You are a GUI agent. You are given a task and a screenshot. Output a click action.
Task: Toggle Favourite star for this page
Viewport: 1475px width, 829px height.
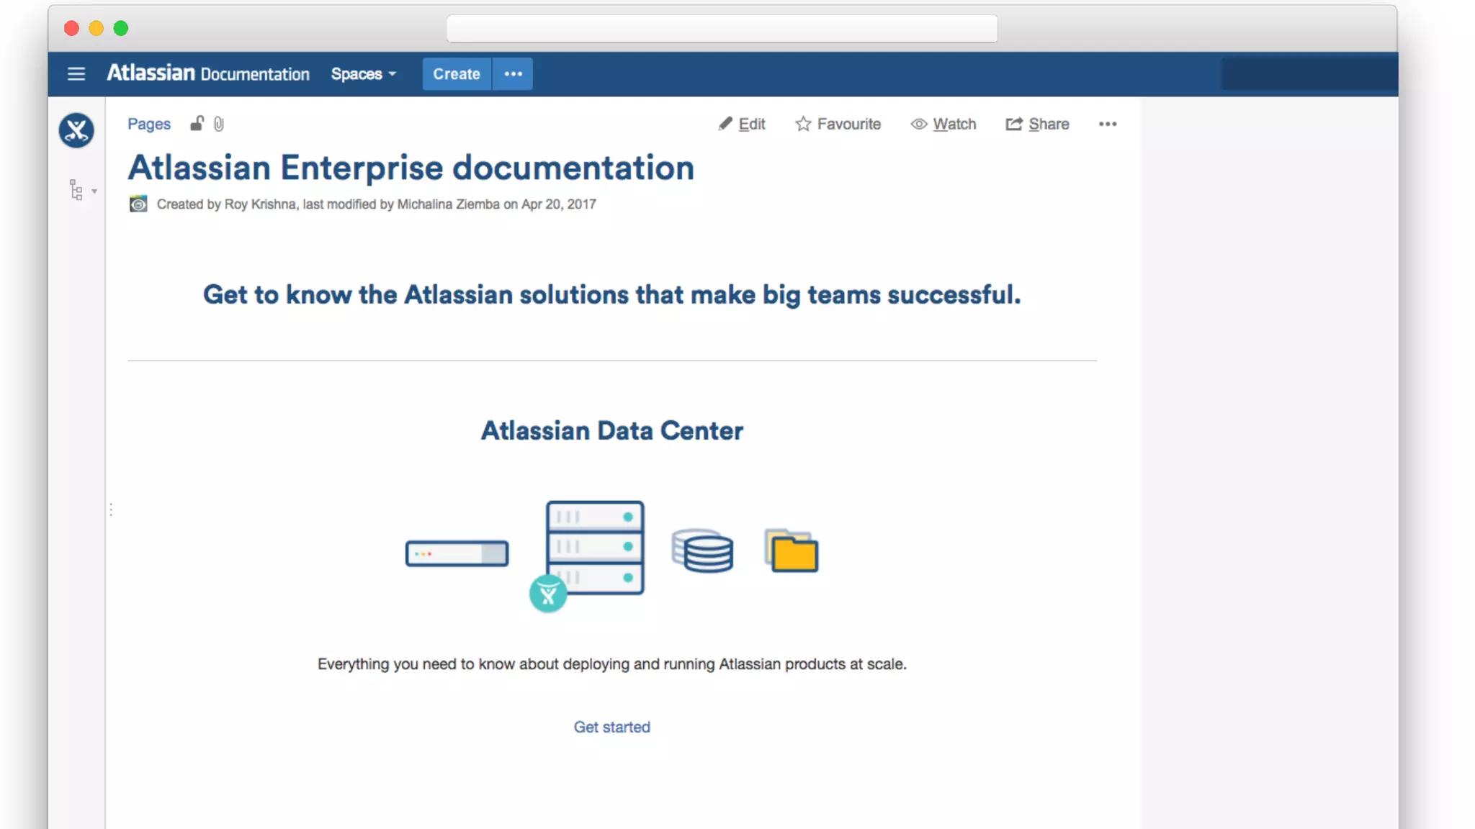(838, 124)
